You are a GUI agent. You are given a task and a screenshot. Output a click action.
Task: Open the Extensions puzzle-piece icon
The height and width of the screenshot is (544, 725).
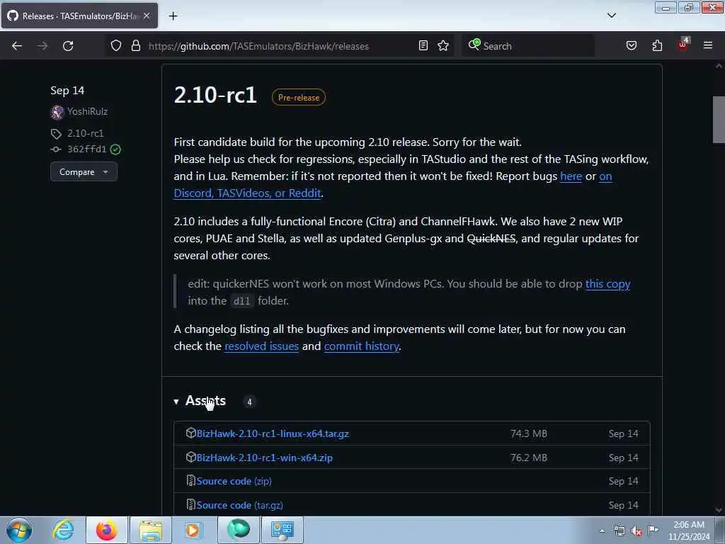click(x=657, y=45)
